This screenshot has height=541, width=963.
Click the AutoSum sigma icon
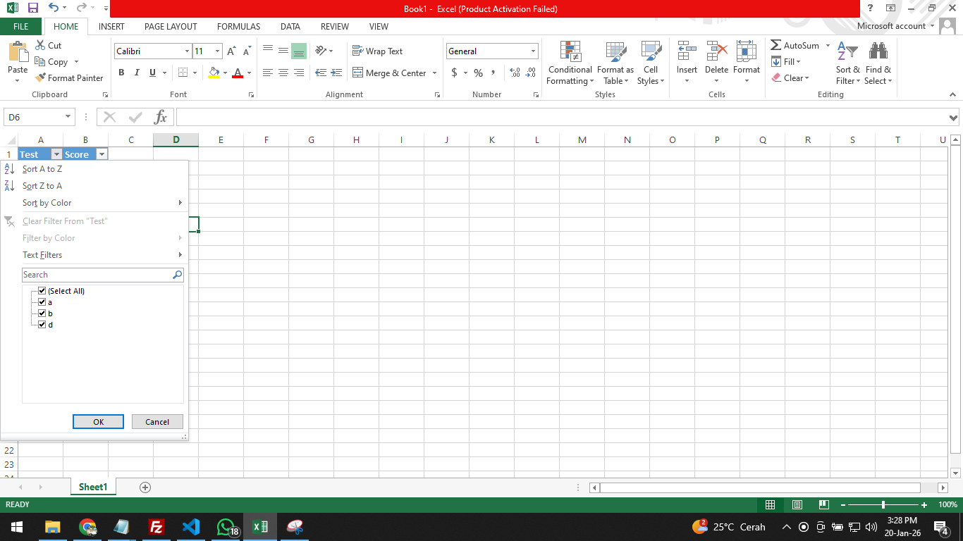776,46
